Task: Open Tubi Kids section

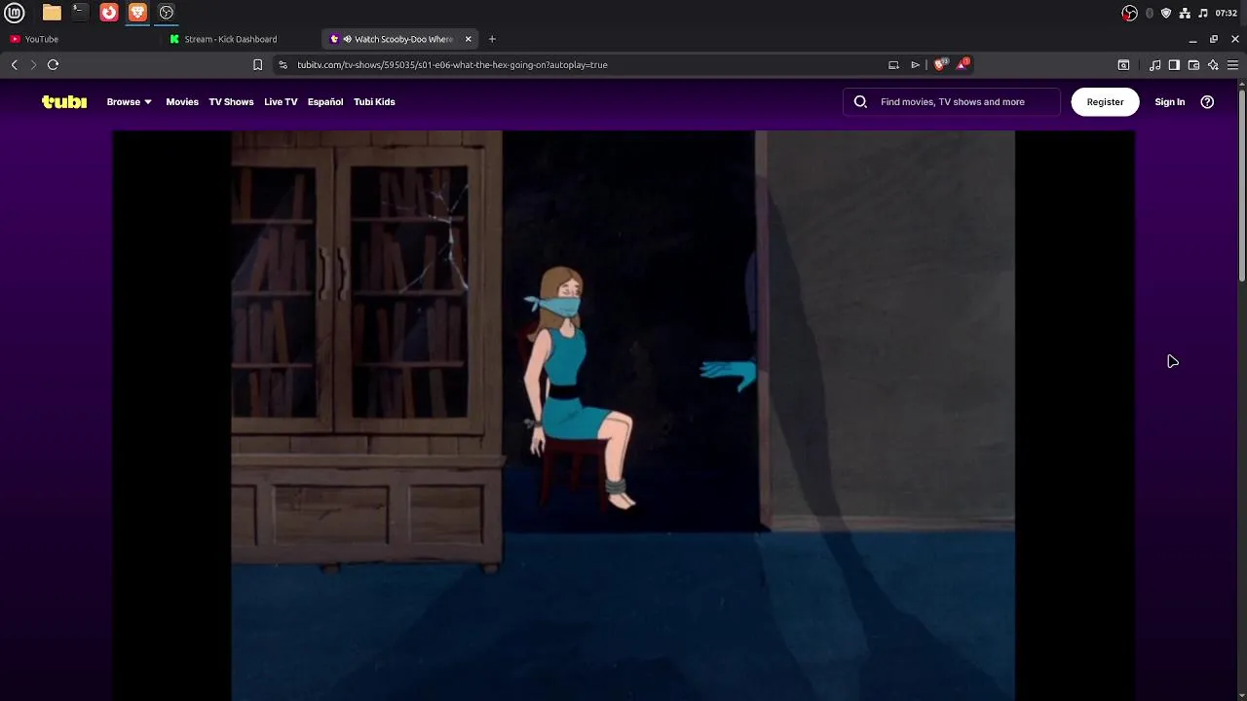Action: pos(374,101)
